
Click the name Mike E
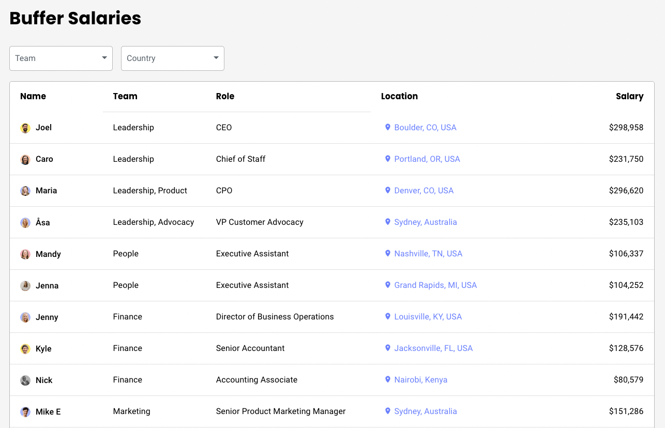pyautogui.click(x=48, y=411)
